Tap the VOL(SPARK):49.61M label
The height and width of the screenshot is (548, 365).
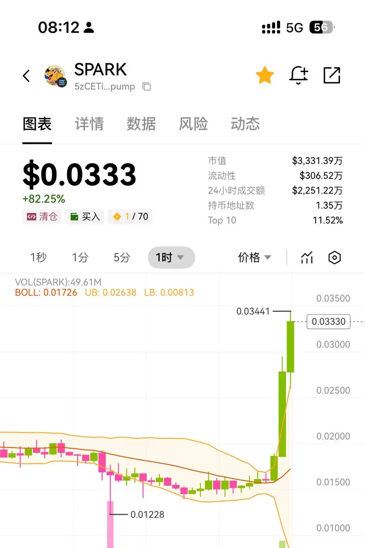click(x=58, y=282)
